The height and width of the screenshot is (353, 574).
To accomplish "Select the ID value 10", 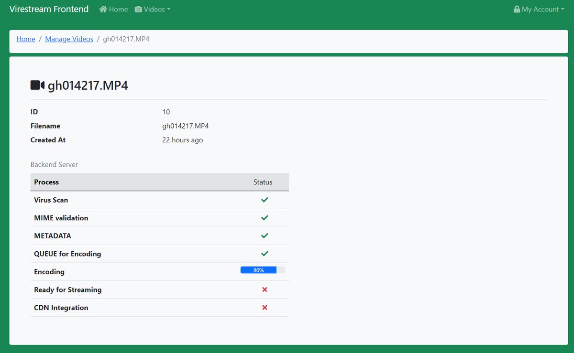I will (x=166, y=112).
